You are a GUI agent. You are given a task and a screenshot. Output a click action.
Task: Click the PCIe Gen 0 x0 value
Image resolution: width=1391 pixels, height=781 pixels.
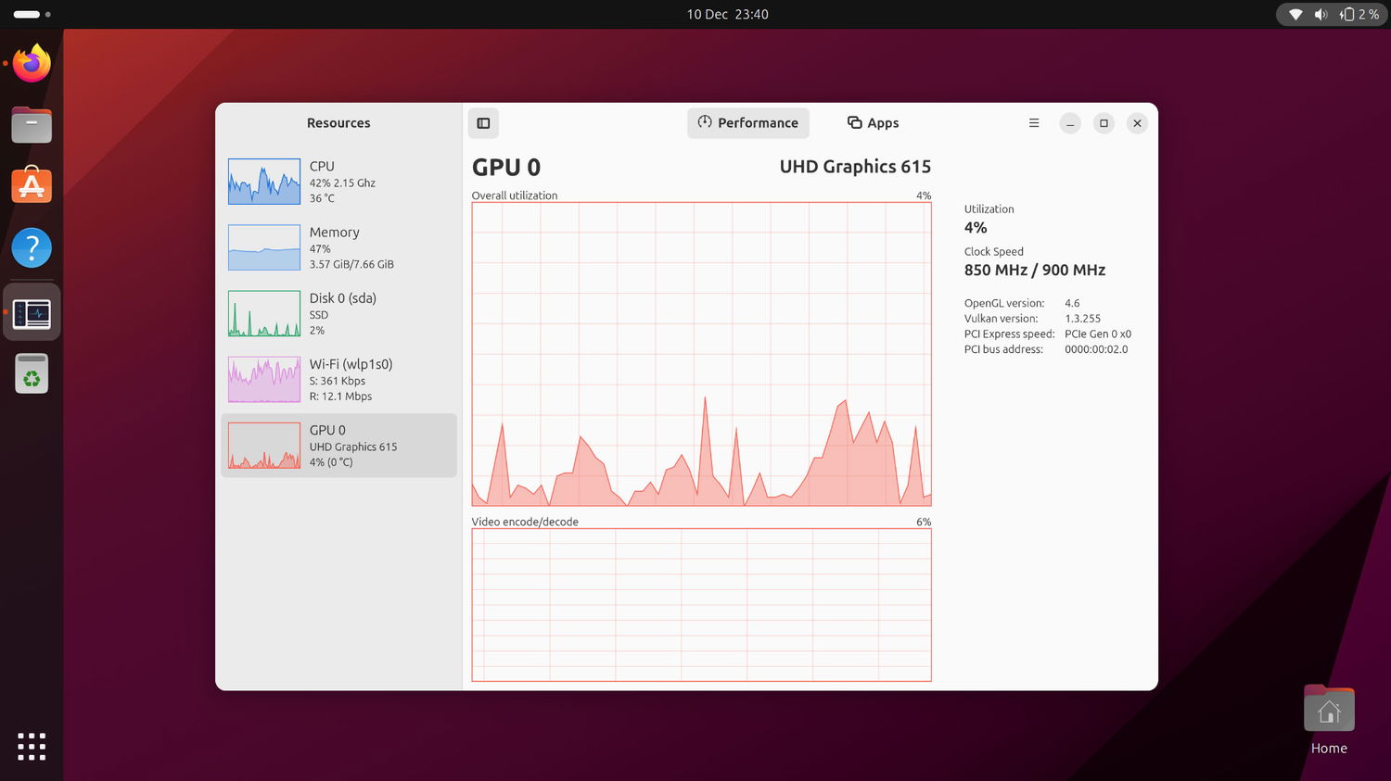click(1098, 334)
